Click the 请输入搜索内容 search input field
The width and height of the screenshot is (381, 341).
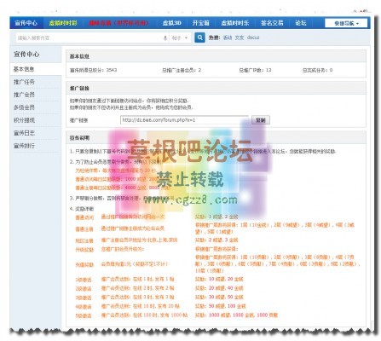pos(89,38)
